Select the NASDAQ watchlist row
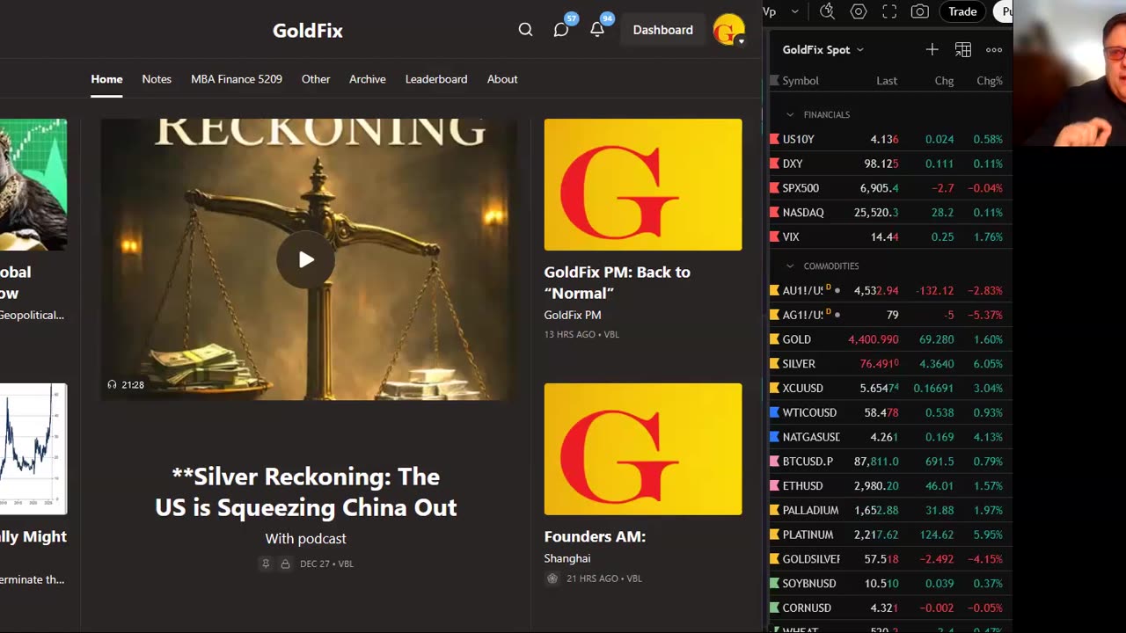 pos(890,213)
